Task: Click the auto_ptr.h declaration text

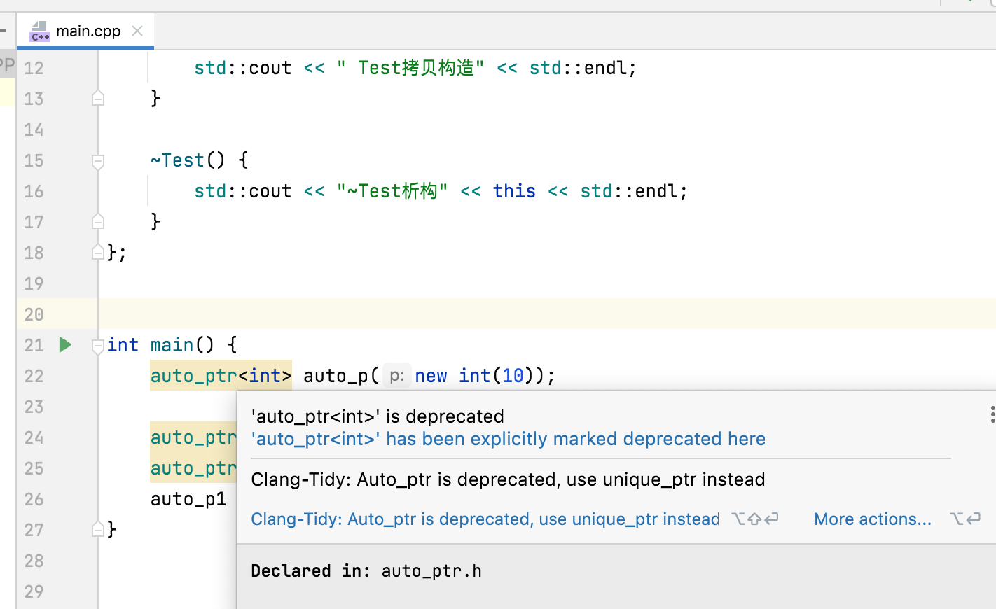Action: point(431,571)
